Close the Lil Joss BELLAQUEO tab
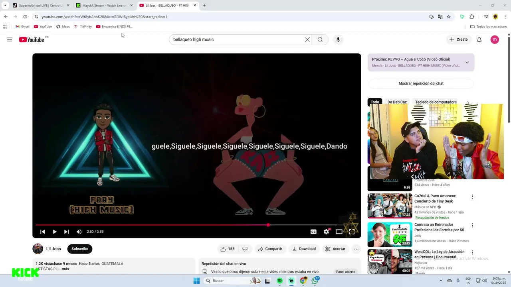Screen dimensions: 511x287 click(195, 6)
